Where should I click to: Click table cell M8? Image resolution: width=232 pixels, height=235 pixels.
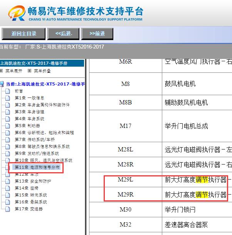[x=126, y=84]
